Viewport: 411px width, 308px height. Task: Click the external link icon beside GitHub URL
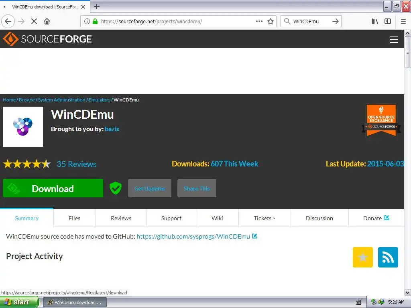254,236
